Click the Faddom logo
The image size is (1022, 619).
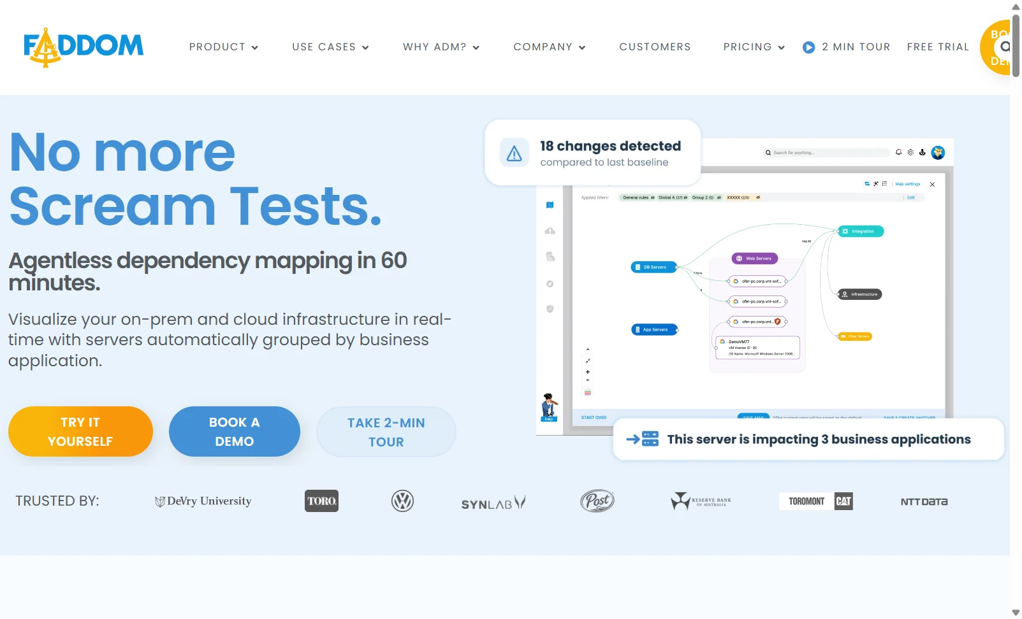[84, 47]
